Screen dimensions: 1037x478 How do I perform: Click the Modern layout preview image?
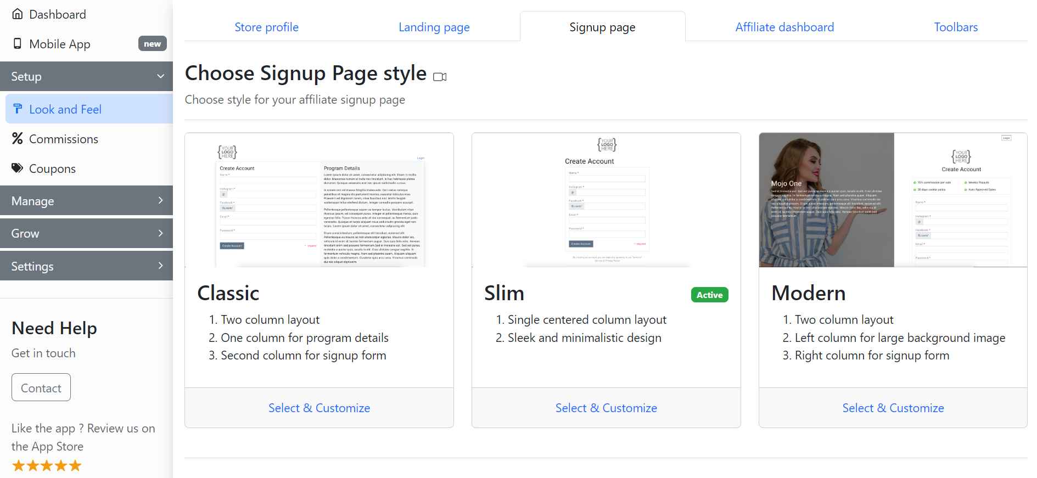click(x=893, y=200)
